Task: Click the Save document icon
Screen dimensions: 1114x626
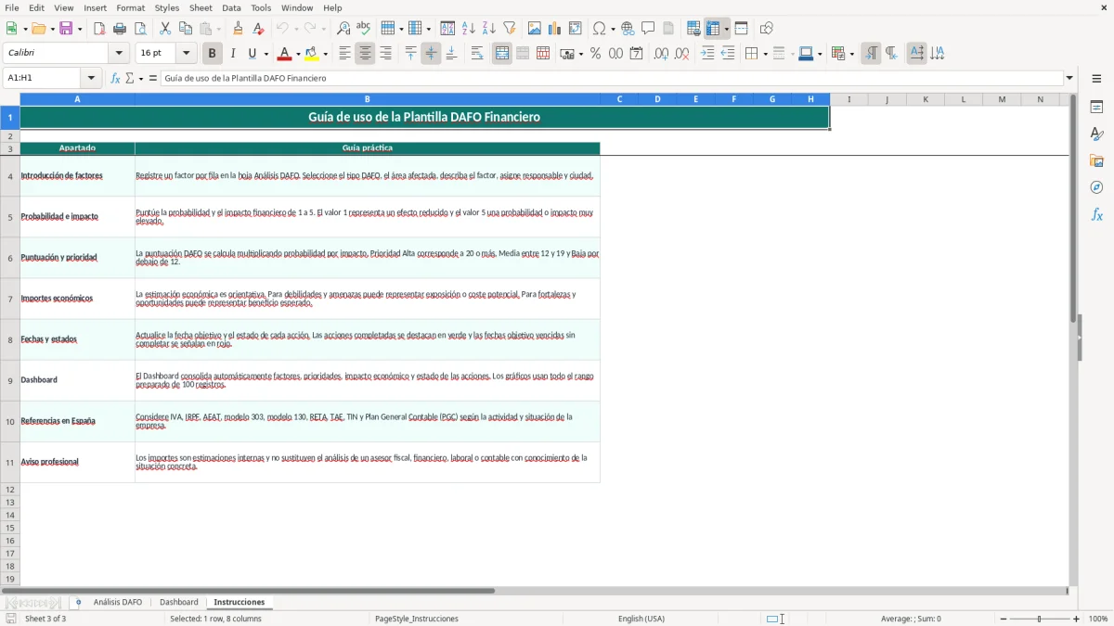Action: pos(66,29)
